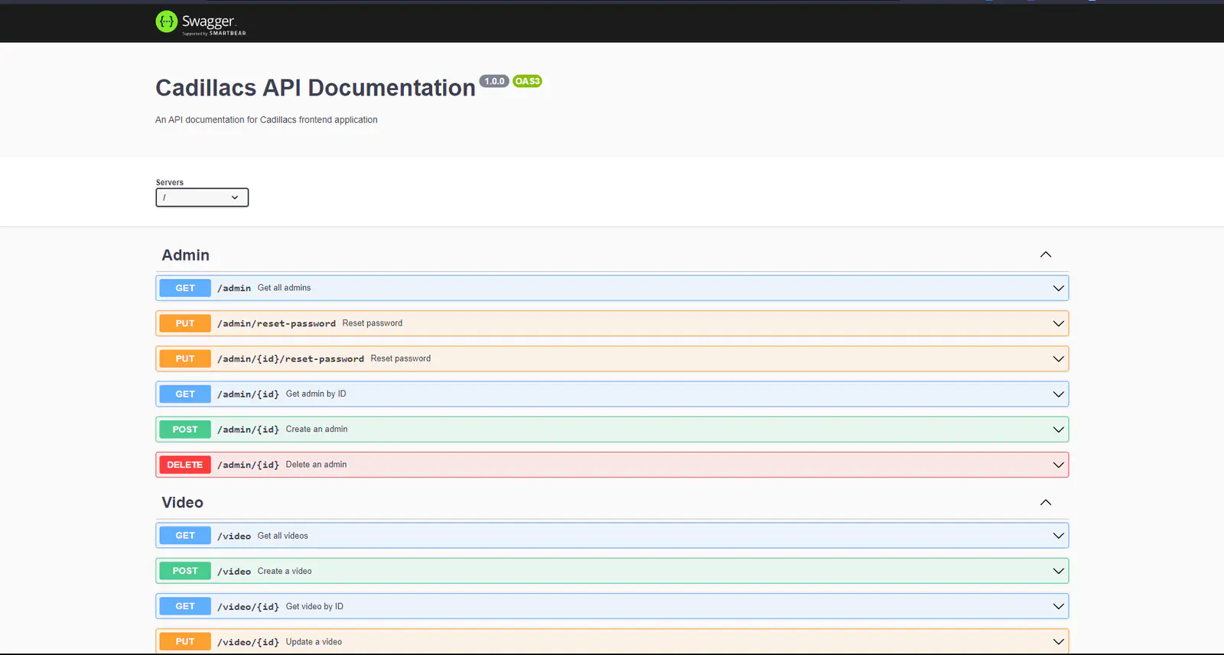
Task: Click the /admin path link
Action: coord(234,288)
